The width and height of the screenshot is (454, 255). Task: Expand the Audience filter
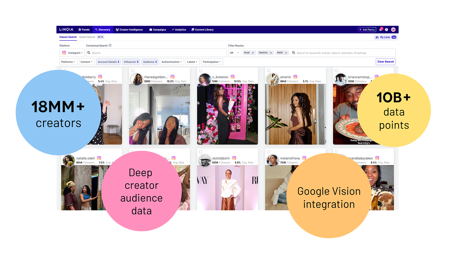[150, 62]
